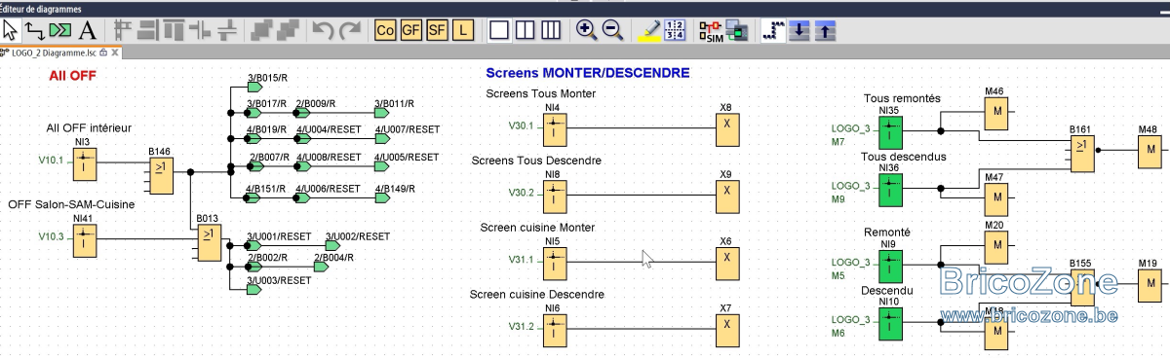The width and height of the screenshot is (1170, 358).
Task: Select the NI3 network input block
Action: (85, 163)
